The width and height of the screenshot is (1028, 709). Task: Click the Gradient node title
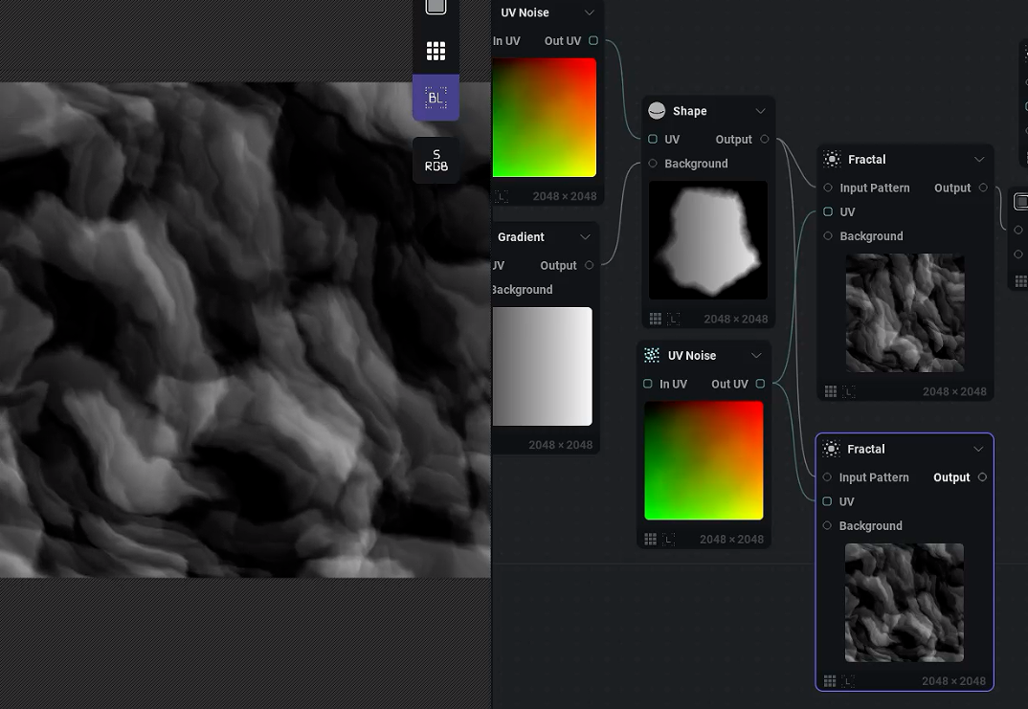(x=521, y=237)
